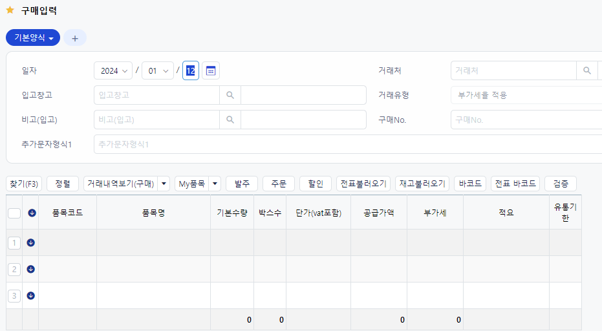Screen dimensions: 602x331
Task: Click the 발주 button
Action: (x=242, y=184)
